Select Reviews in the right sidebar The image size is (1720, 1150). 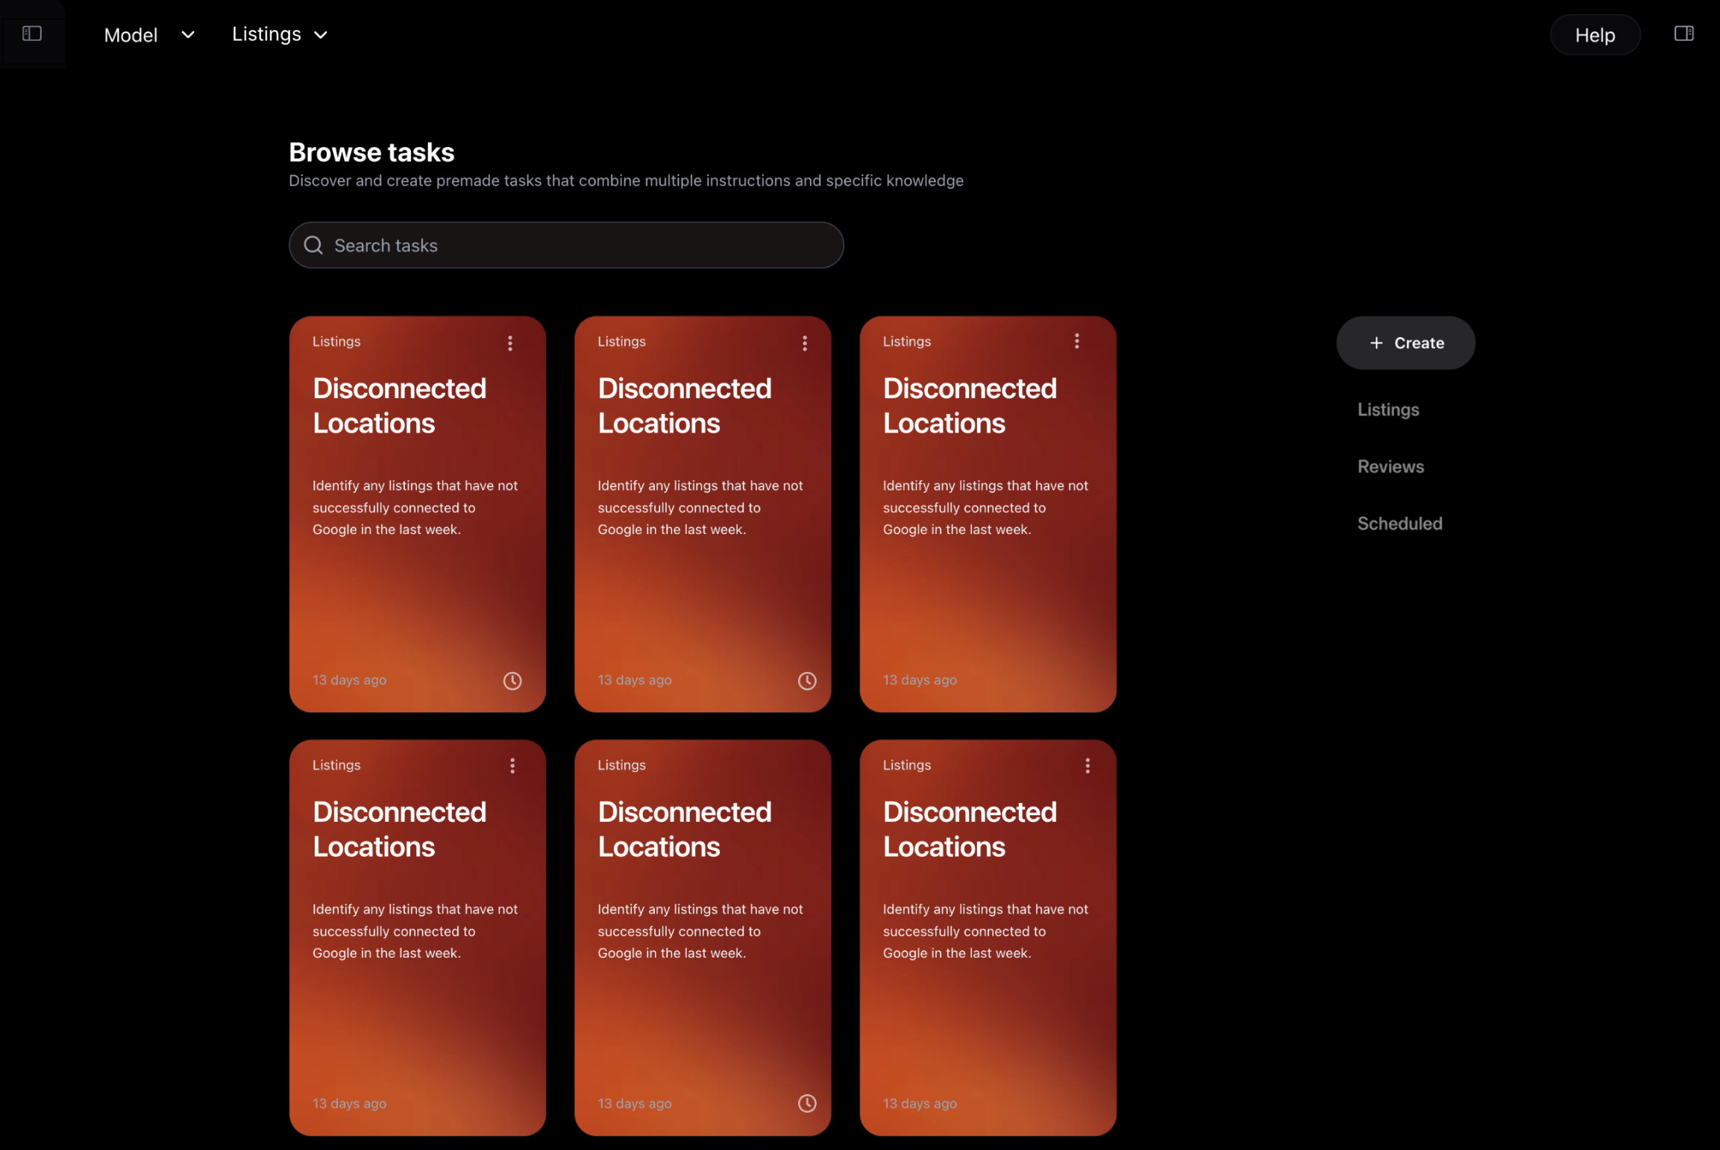(x=1390, y=466)
